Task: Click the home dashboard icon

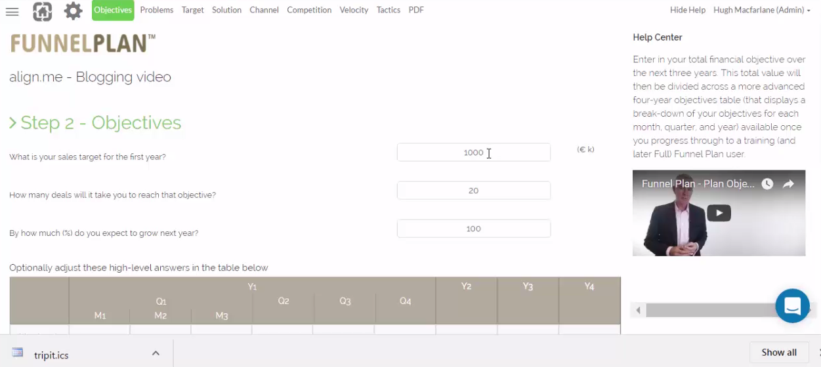Action: point(42,11)
